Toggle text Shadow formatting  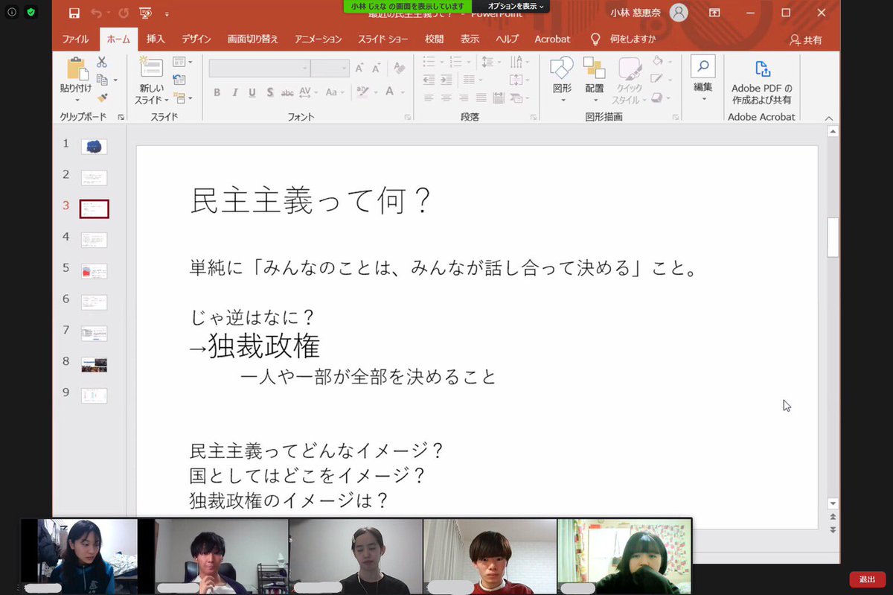(269, 92)
